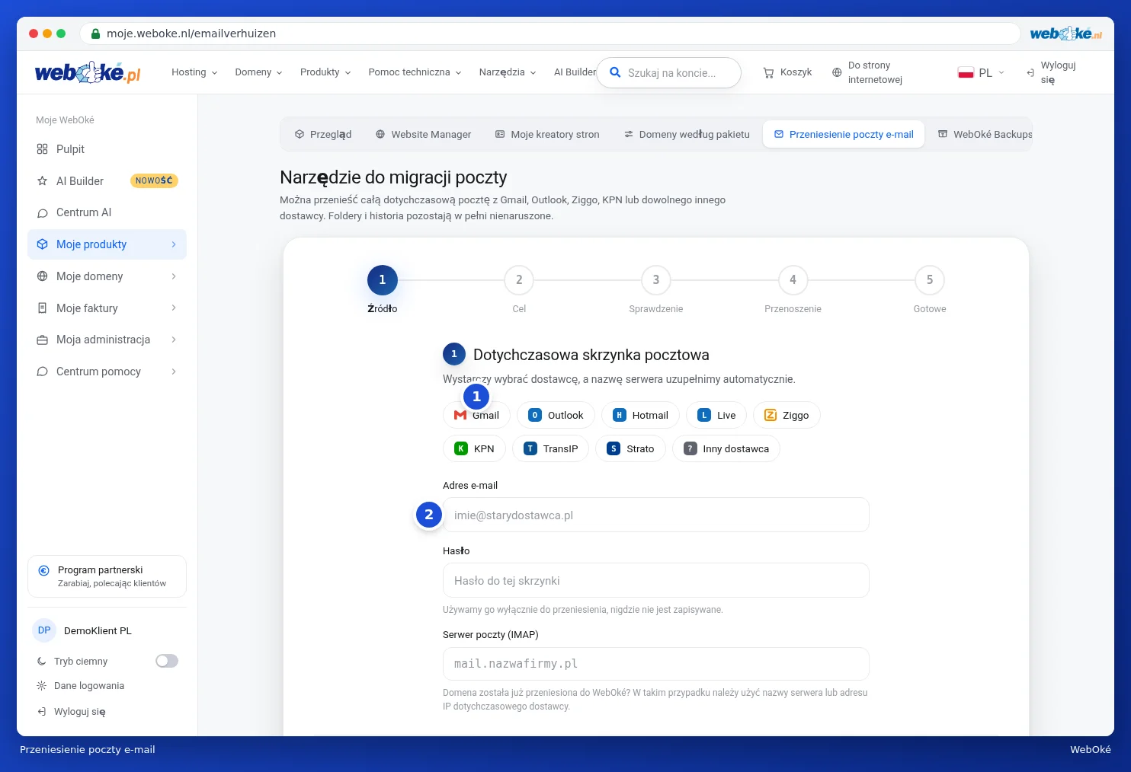Choose Hotmail as email provider

point(640,415)
